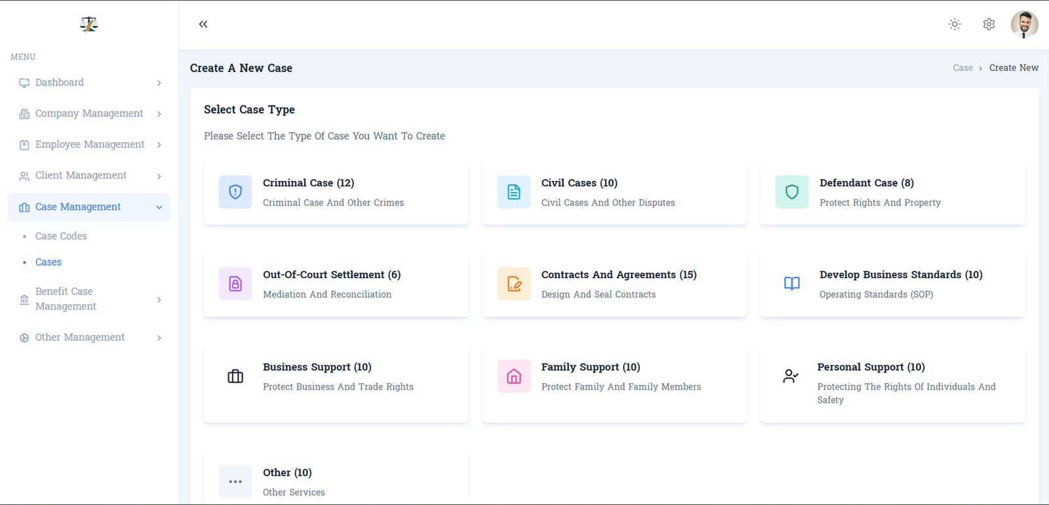Expand the Company Management chevron

(159, 114)
